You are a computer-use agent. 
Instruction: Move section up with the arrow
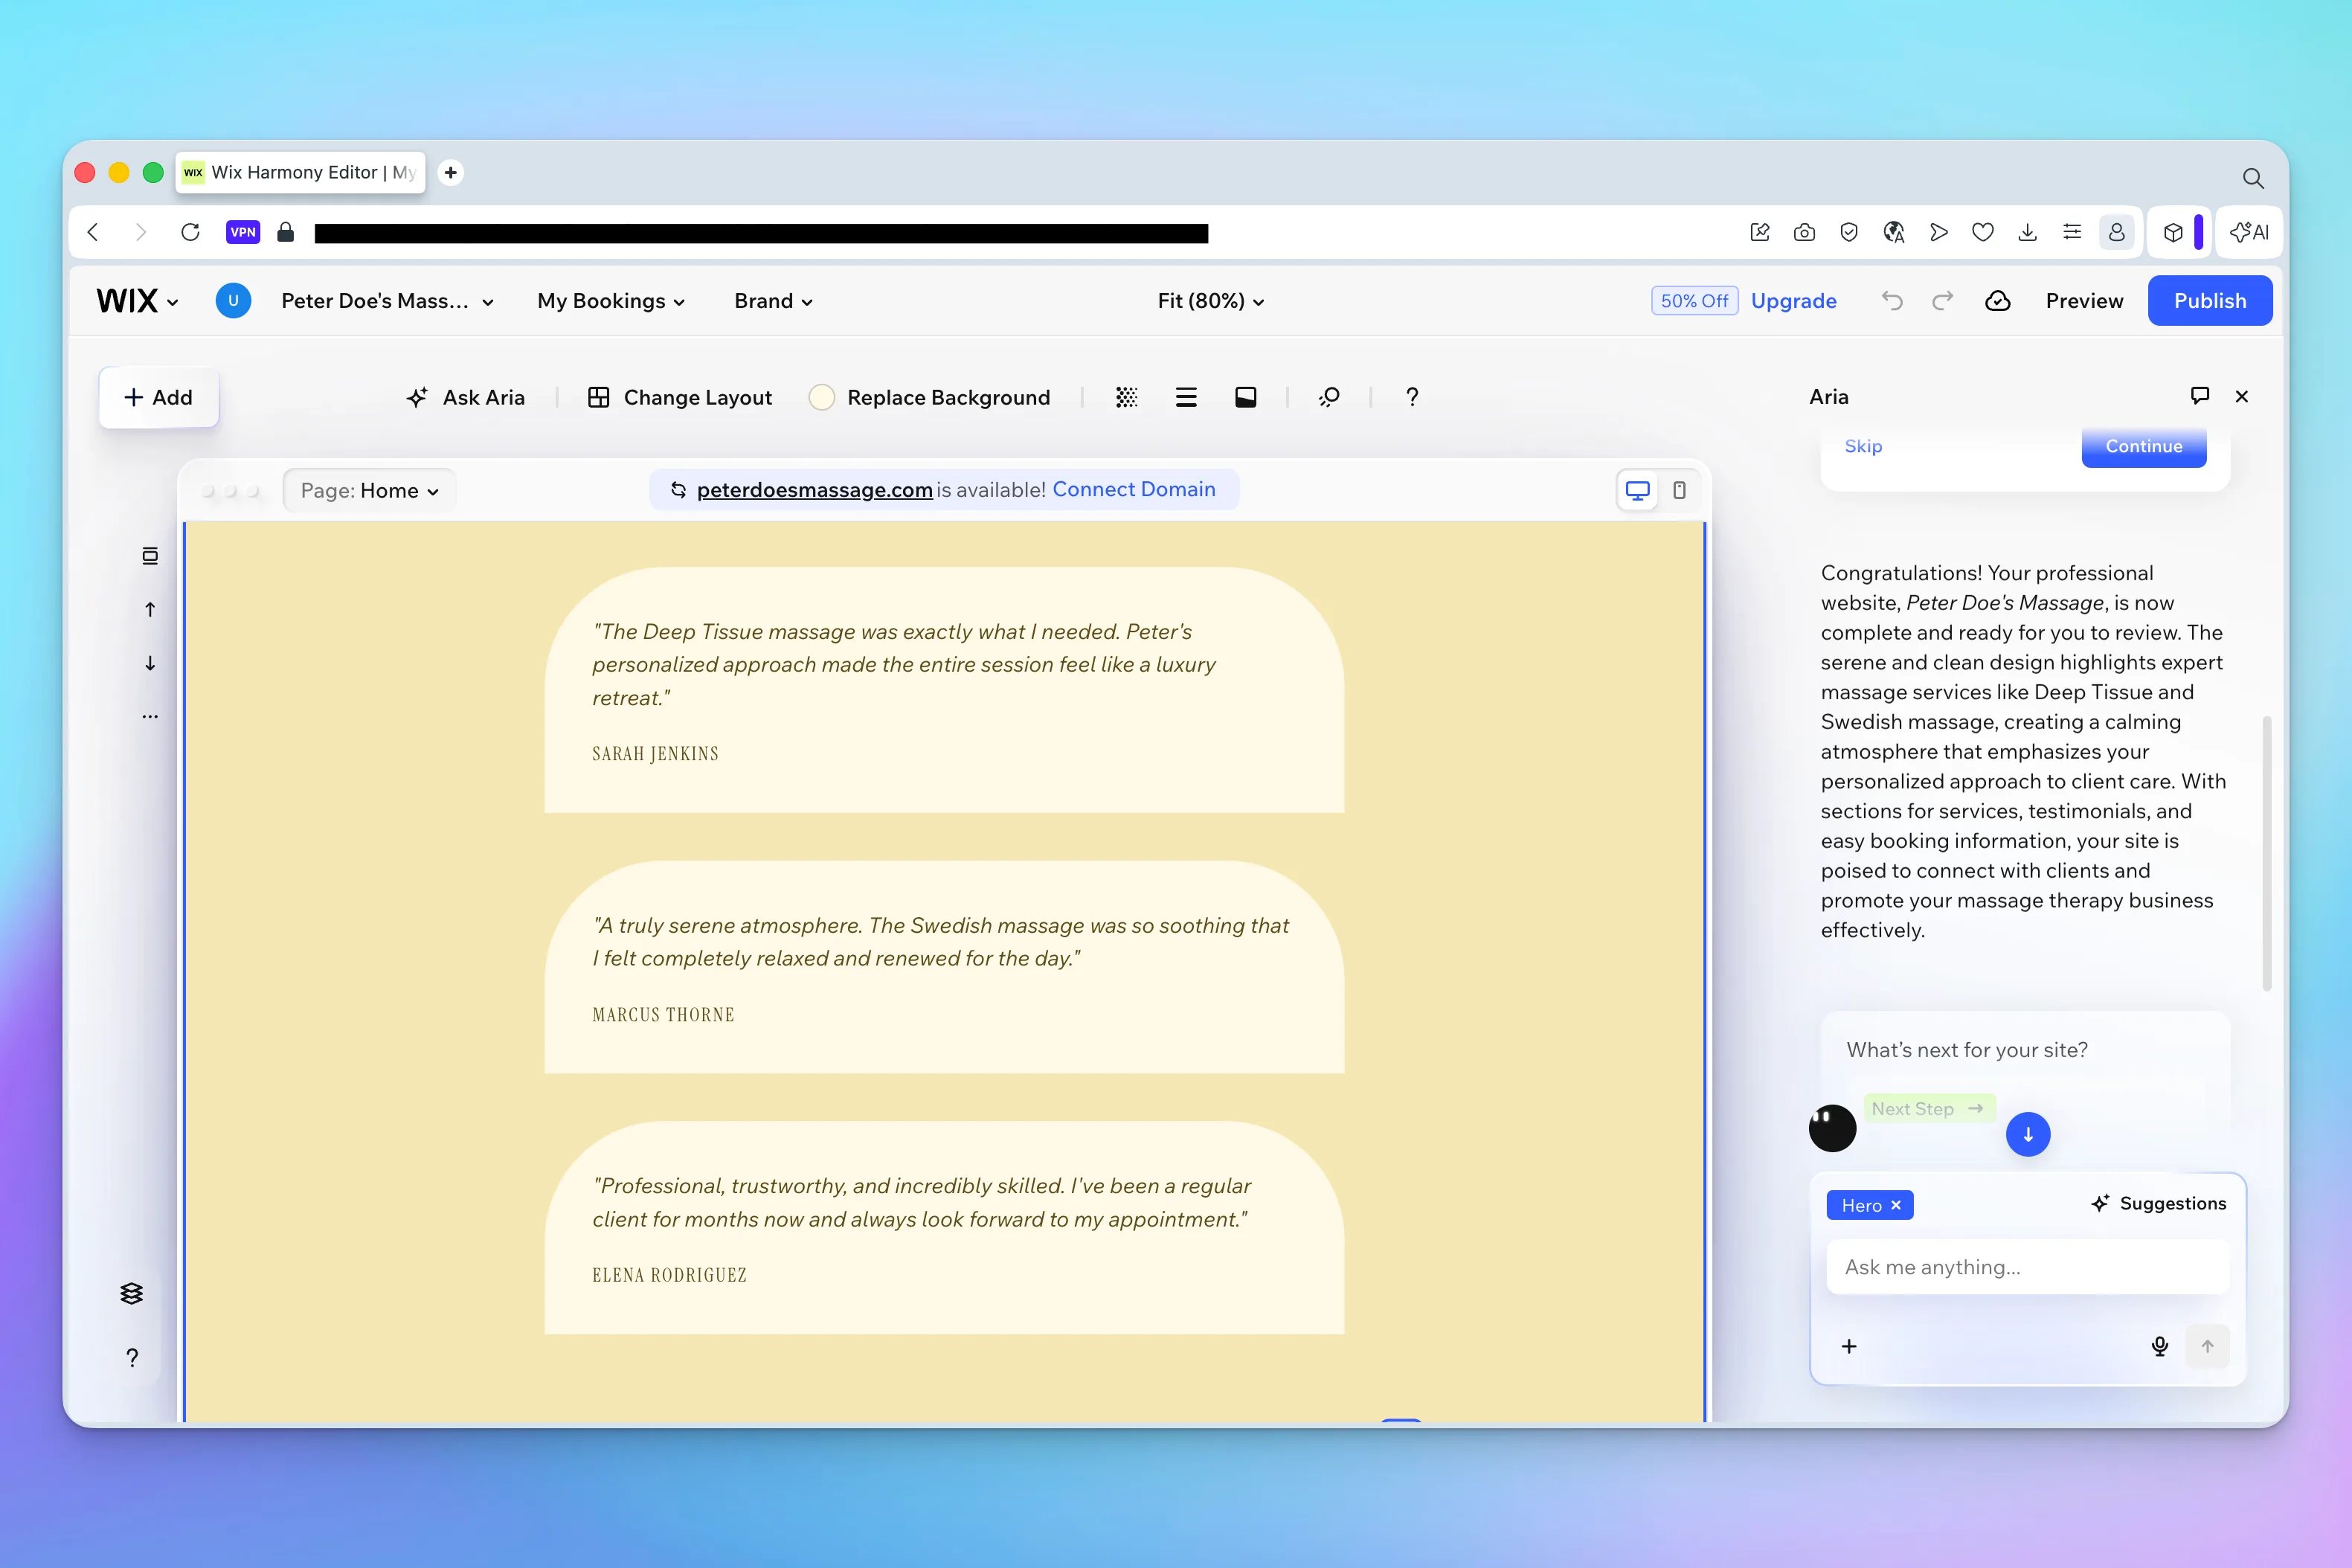coord(150,609)
